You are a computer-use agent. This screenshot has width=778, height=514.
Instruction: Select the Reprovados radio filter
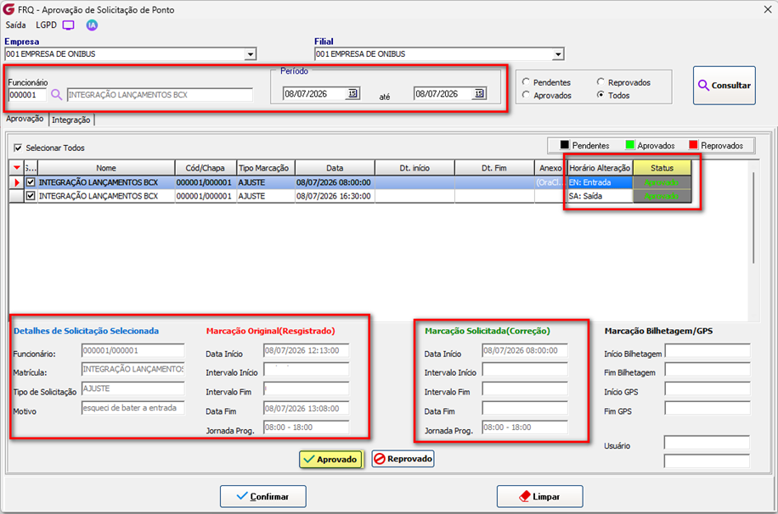(x=600, y=82)
